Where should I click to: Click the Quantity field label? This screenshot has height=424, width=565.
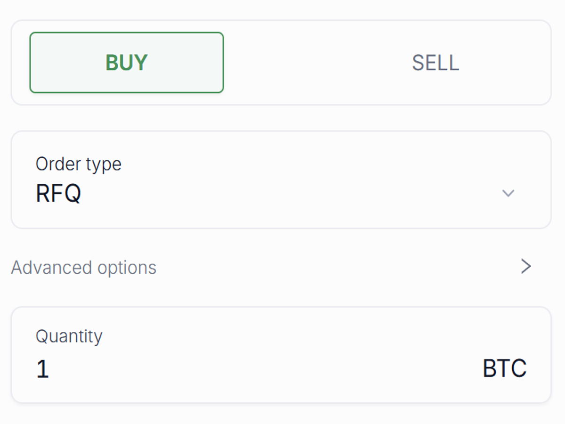coord(69,336)
